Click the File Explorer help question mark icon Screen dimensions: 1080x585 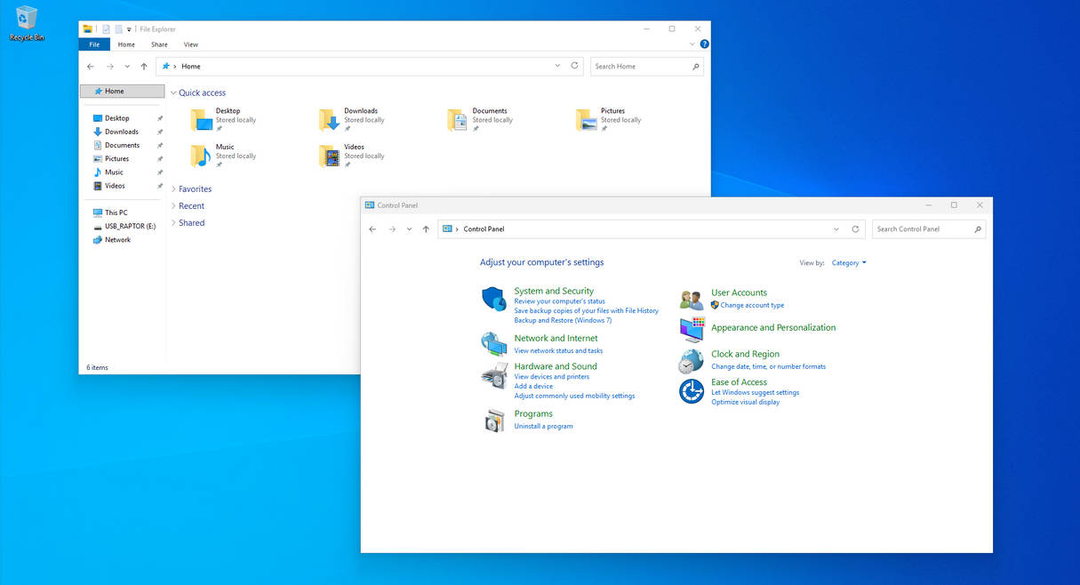704,44
